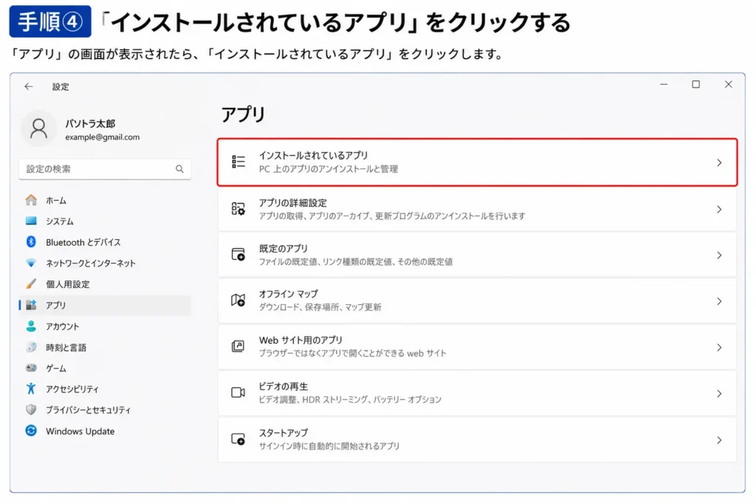Click the user profile avatar icon
The width and height of the screenshot is (756, 504).
38,128
